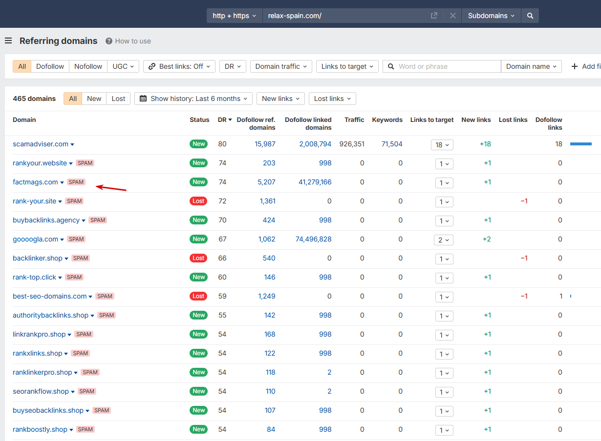The width and height of the screenshot is (601, 441).
Task: Toggle Best links filter
Action: 179,66
